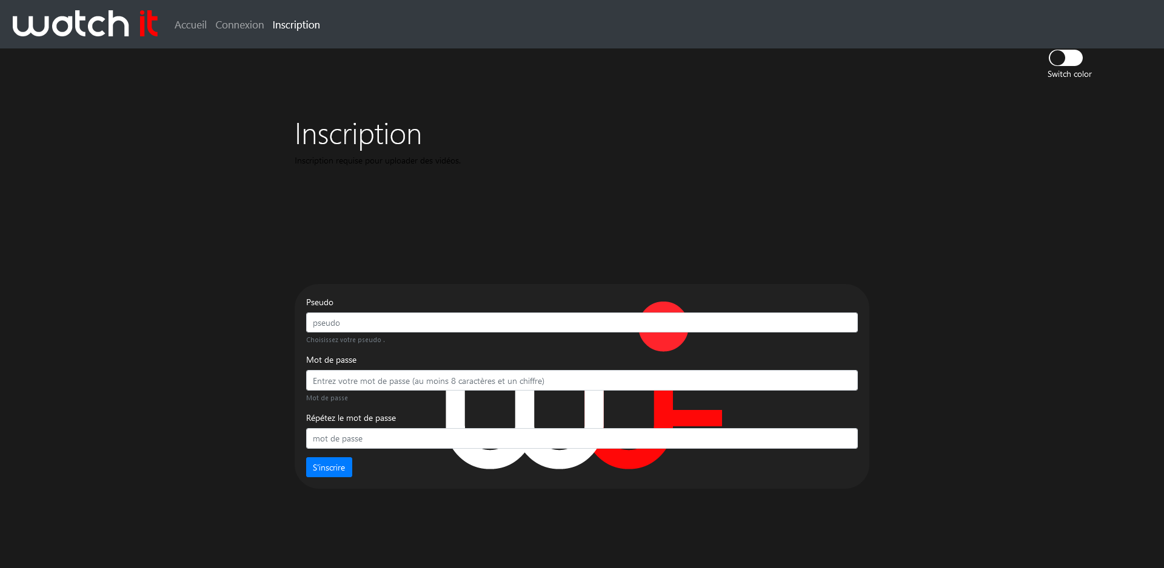Toggle the Switch color switch
This screenshot has height=568, width=1164.
click(x=1065, y=58)
